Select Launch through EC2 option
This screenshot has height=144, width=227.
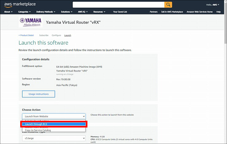tap(54, 124)
